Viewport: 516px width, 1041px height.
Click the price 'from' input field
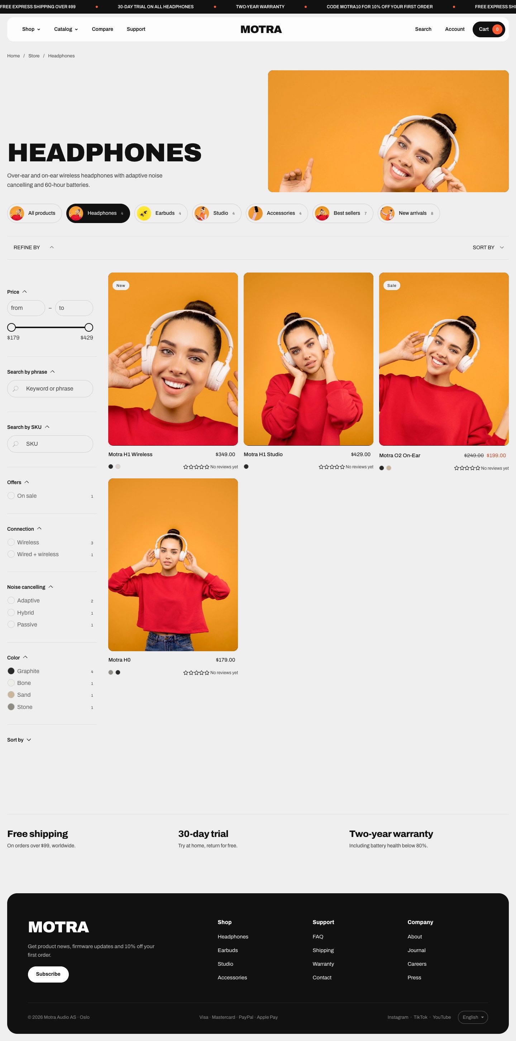pyautogui.click(x=26, y=308)
